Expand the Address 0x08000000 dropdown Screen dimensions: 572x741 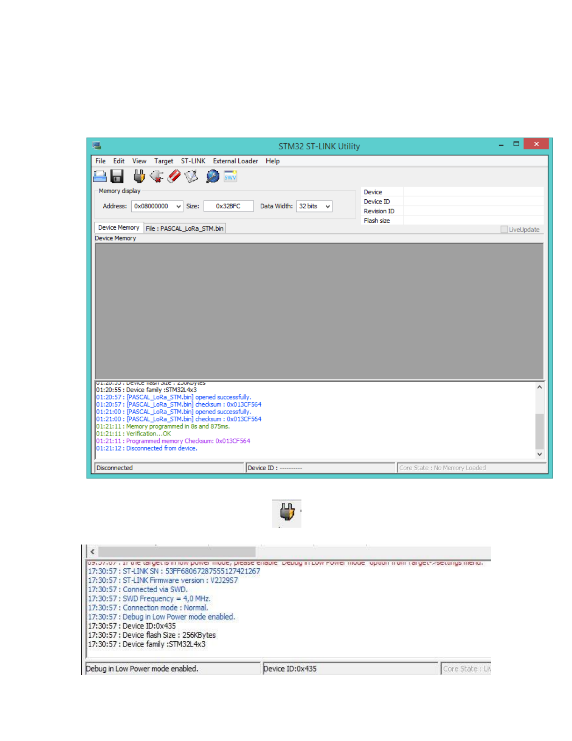[x=179, y=206]
